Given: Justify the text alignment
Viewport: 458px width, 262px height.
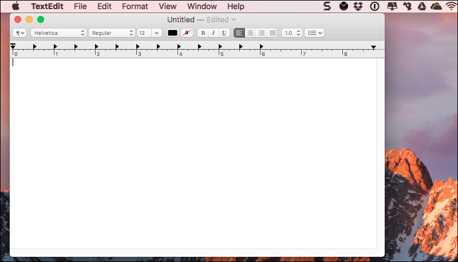Looking at the screenshot, I should coord(273,33).
